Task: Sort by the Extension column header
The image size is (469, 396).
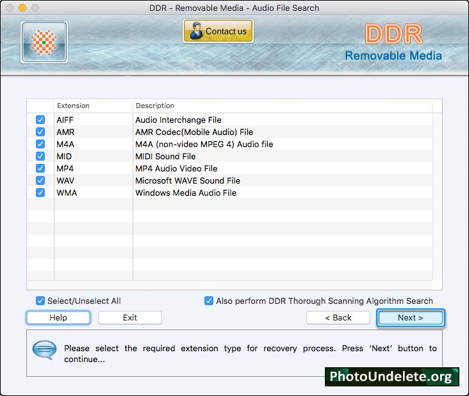Action: pos(94,106)
